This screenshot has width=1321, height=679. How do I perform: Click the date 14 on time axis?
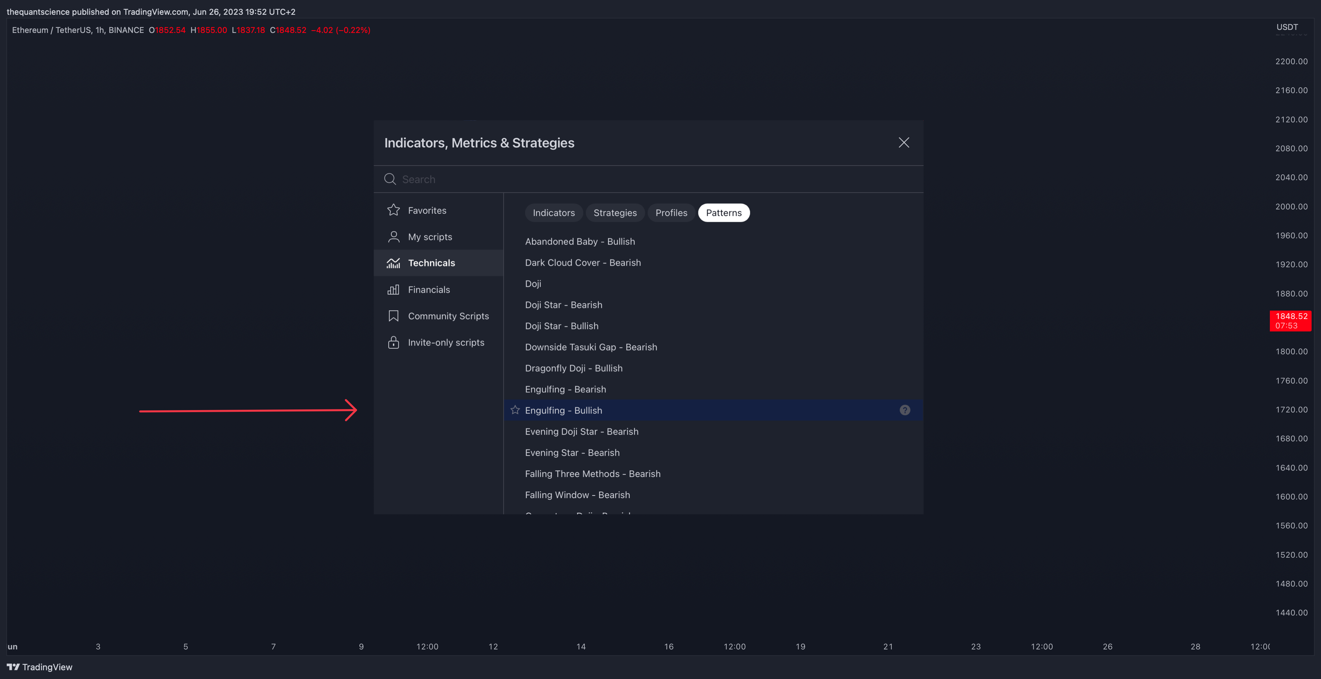tap(580, 647)
